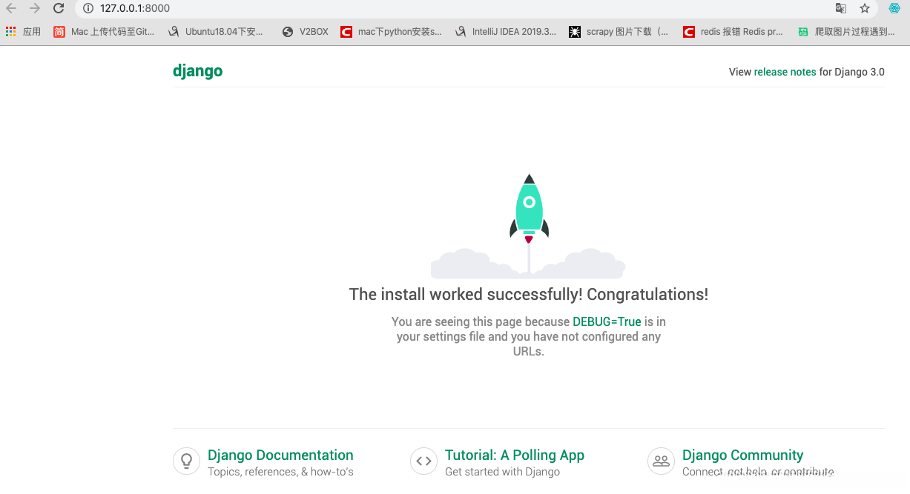The image size is (910, 494).
Task: Click the lightbulb documentation icon
Action: coord(186,461)
